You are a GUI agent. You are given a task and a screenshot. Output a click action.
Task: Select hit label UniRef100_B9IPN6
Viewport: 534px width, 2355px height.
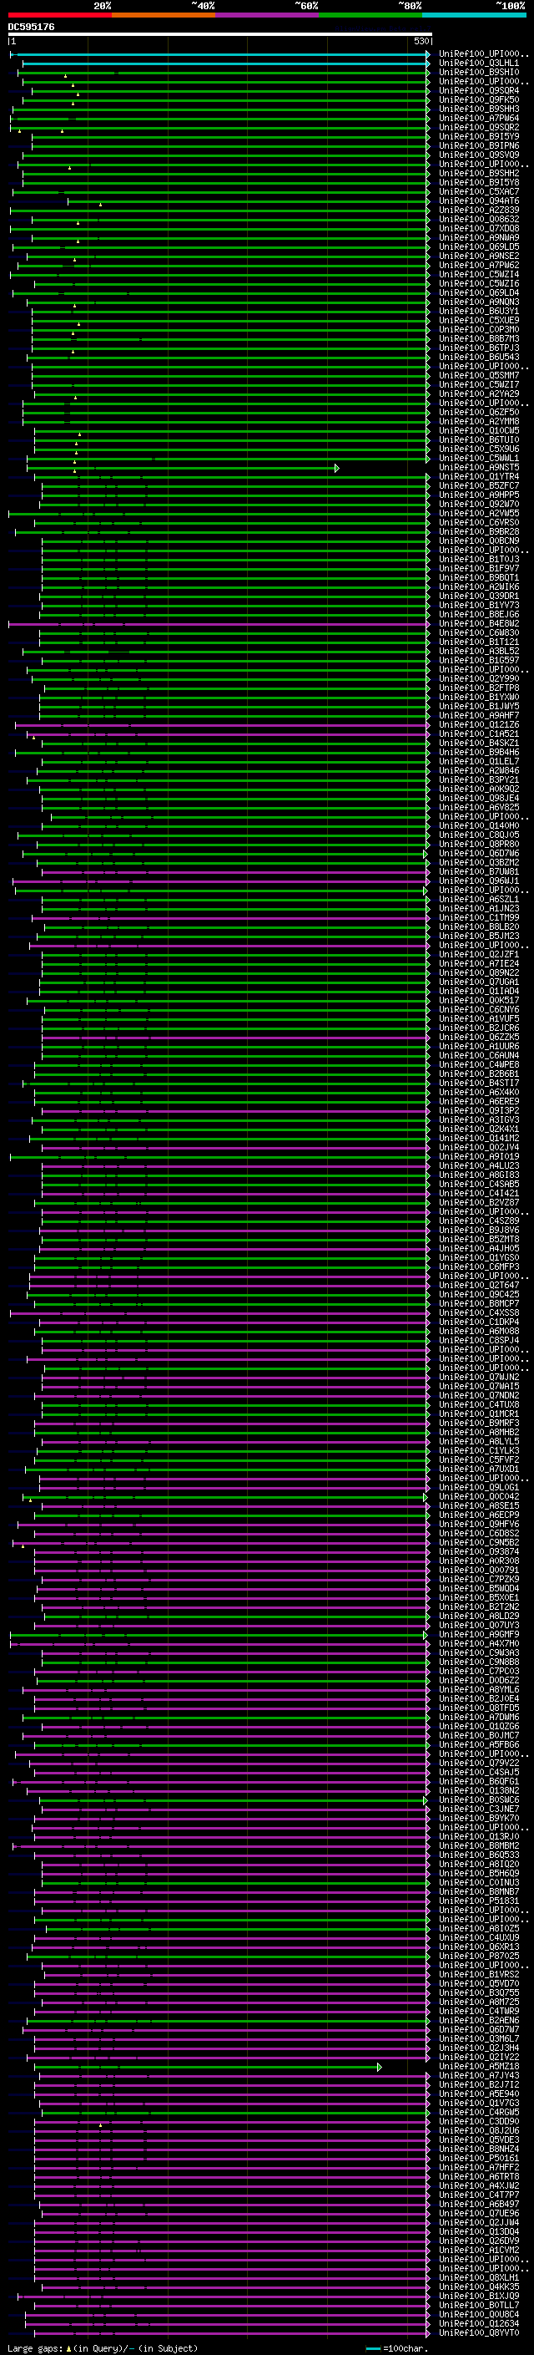[479, 145]
